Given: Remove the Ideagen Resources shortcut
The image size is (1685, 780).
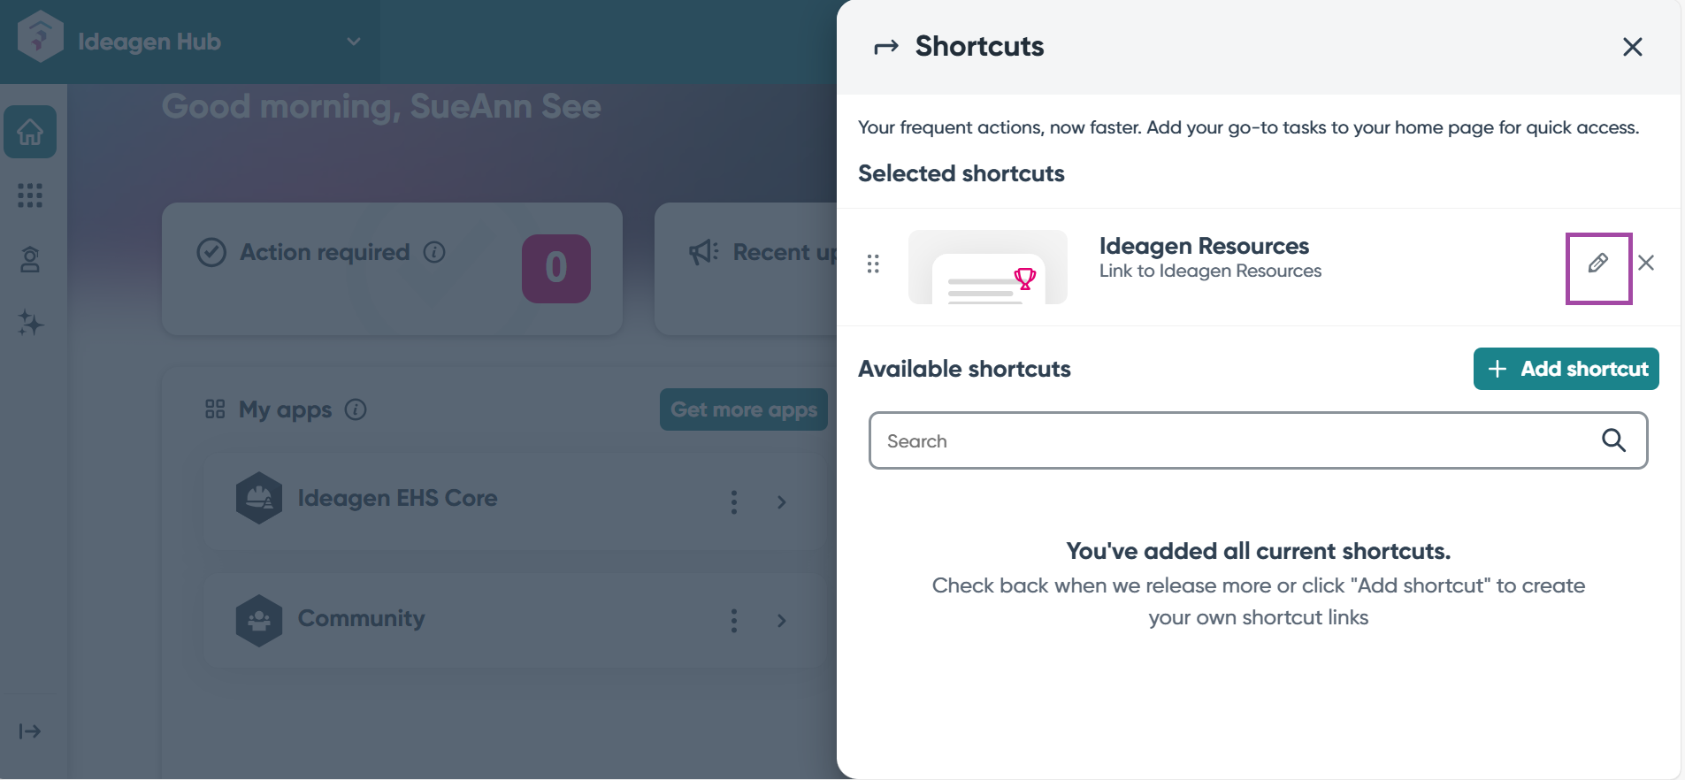Looking at the screenshot, I should tap(1646, 263).
